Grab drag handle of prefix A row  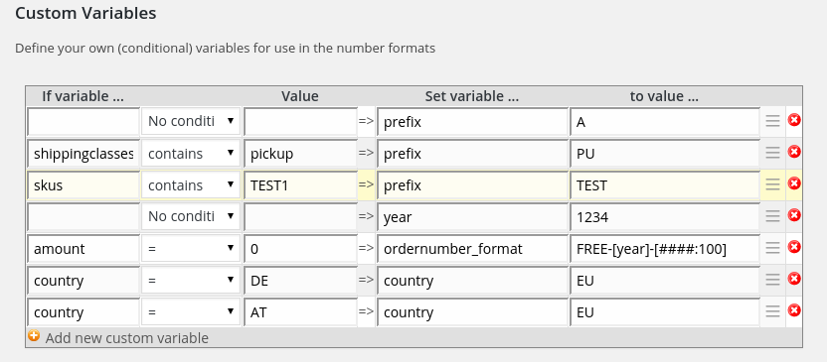772,122
